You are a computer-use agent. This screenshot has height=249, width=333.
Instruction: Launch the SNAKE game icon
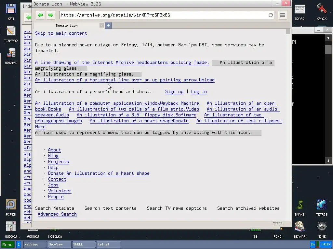[x=300, y=208]
